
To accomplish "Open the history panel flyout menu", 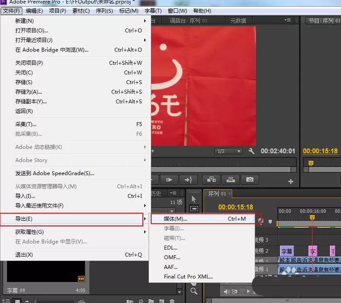I will pos(173,193).
